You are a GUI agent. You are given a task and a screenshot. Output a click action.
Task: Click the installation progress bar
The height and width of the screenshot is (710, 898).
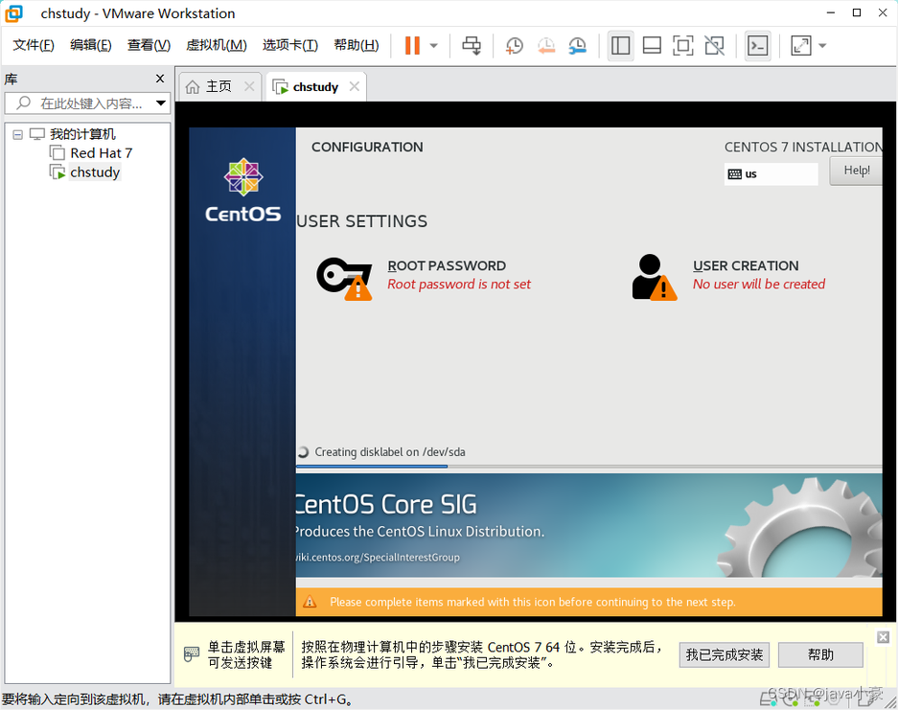coord(588,467)
